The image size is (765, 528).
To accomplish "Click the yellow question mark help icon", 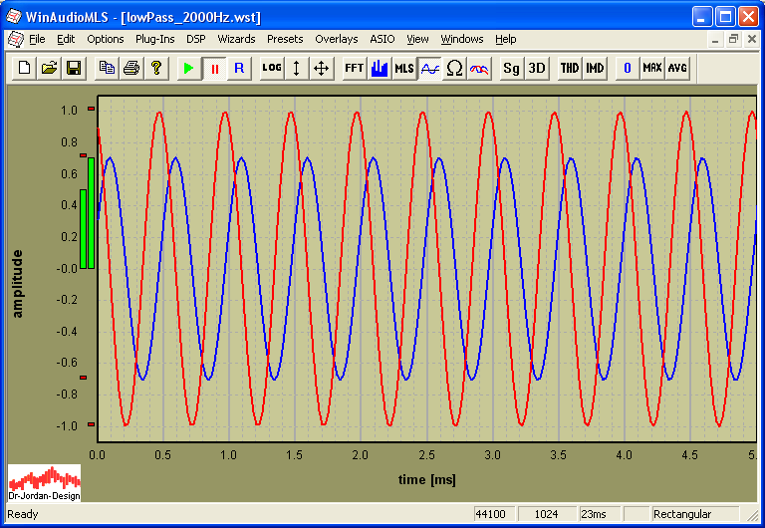I will 155,68.
